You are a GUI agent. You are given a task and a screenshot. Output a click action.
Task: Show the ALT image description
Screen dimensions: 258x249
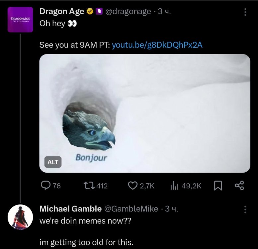click(x=53, y=162)
